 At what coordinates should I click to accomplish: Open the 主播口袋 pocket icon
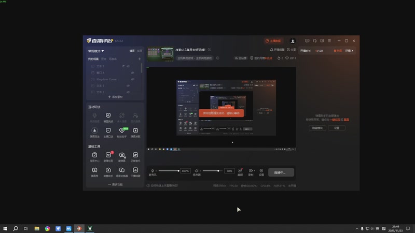(108, 130)
